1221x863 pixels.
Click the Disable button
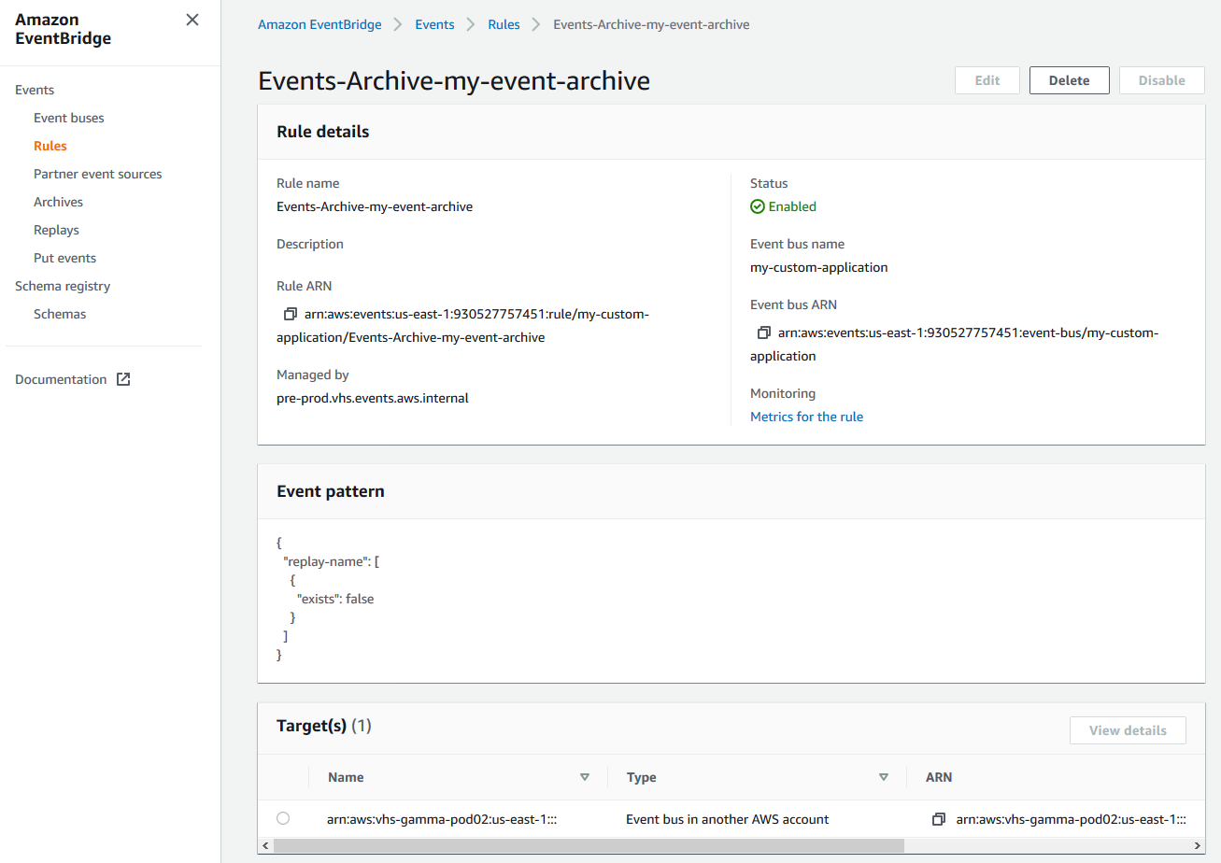[1162, 80]
